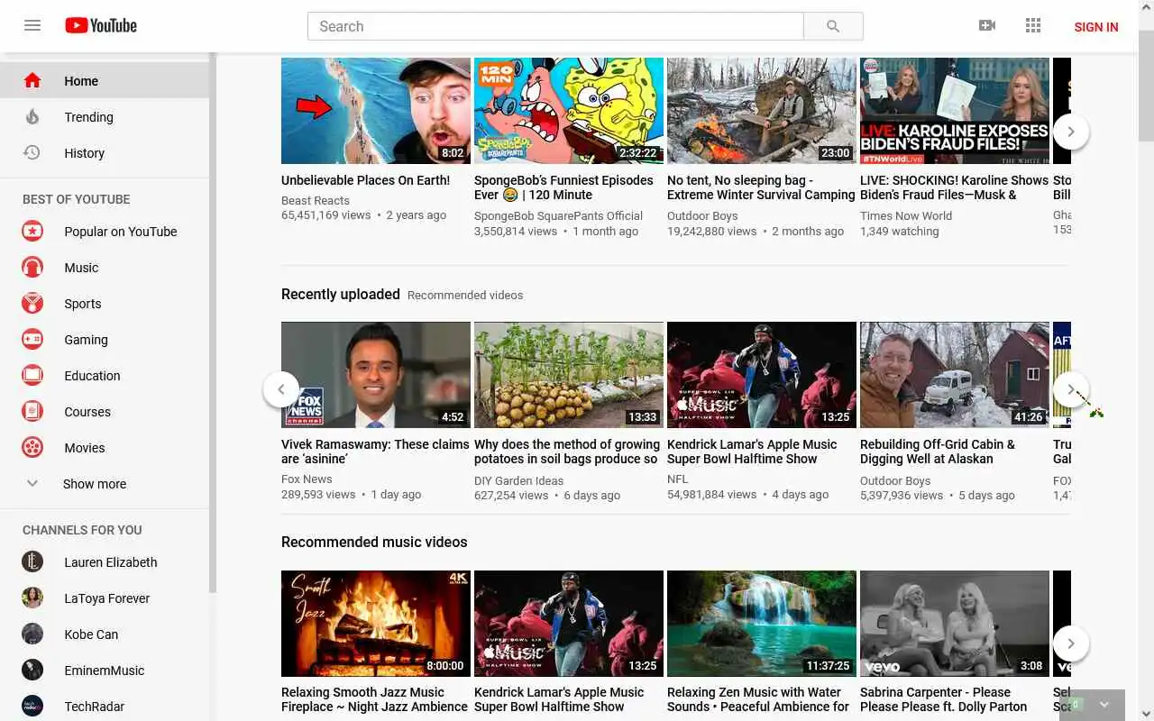Open Times Now World channel link

pos(906,216)
